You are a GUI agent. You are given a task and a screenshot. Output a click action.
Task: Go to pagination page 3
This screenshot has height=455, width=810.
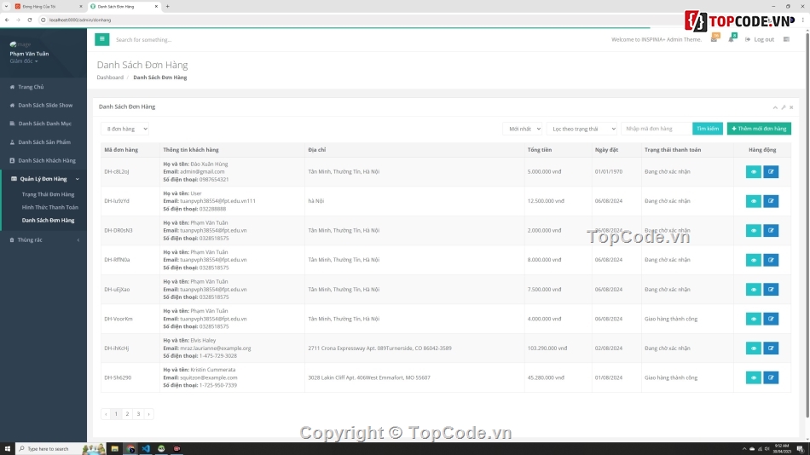click(138, 414)
